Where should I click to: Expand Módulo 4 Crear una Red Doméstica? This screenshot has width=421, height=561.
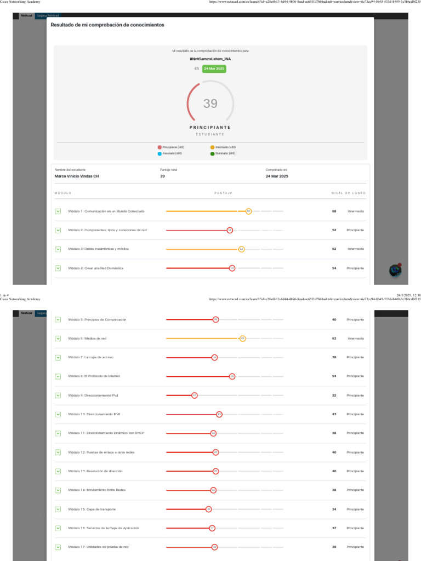58,268
